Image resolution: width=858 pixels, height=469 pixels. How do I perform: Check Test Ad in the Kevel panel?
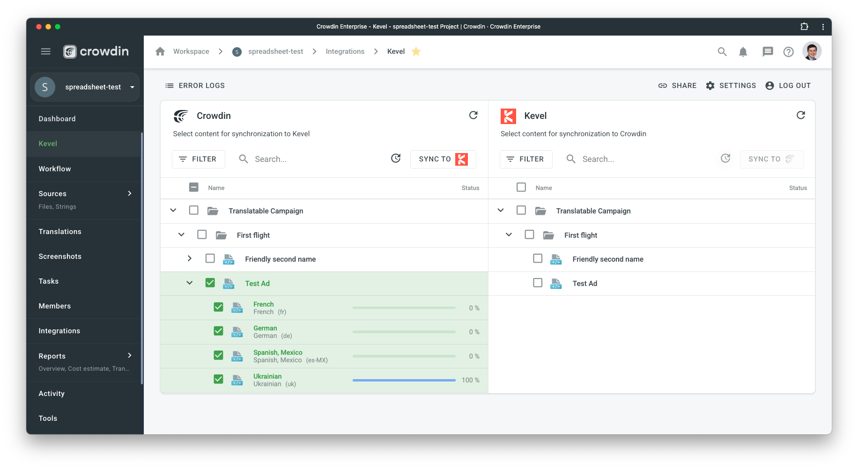(538, 283)
